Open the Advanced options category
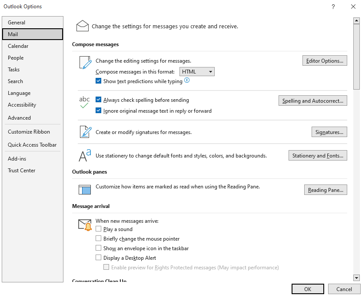The width and height of the screenshot is (362, 295). tap(33, 118)
